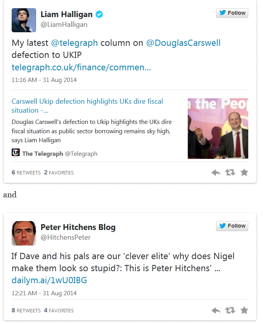Viewport: 263px width, 324px height.
Task: Follow Liam Halligan
Action: point(232,13)
